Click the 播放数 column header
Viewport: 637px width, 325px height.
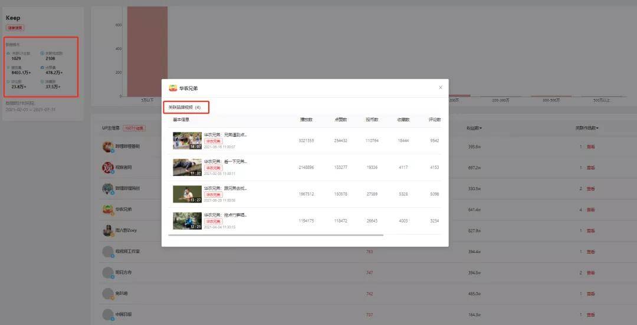(x=306, y=120)
